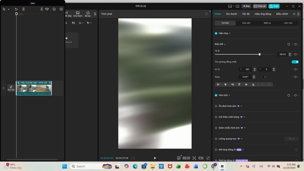The height and width of the screenshot is (171, 304).
Task: Open the selection tool dropdown arrow
Action: (9, 9)
